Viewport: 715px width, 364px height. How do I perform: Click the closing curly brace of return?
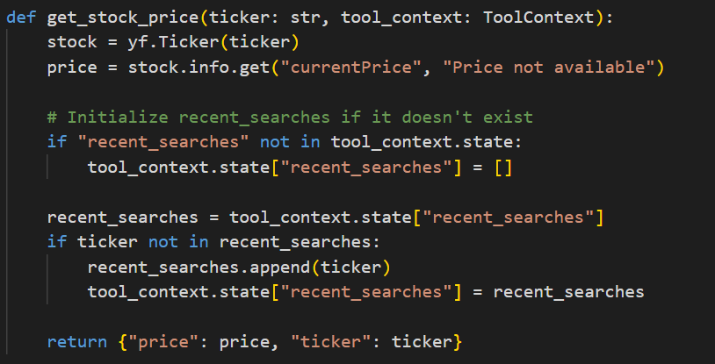click(458, 342)
